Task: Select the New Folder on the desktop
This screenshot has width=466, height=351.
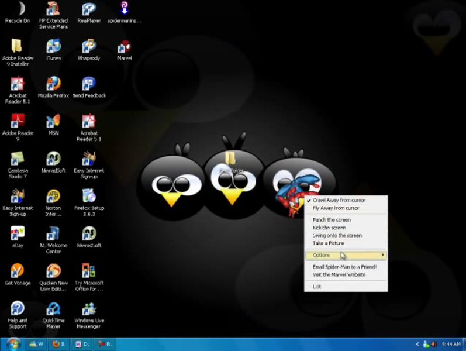Action: pos(230,162)
